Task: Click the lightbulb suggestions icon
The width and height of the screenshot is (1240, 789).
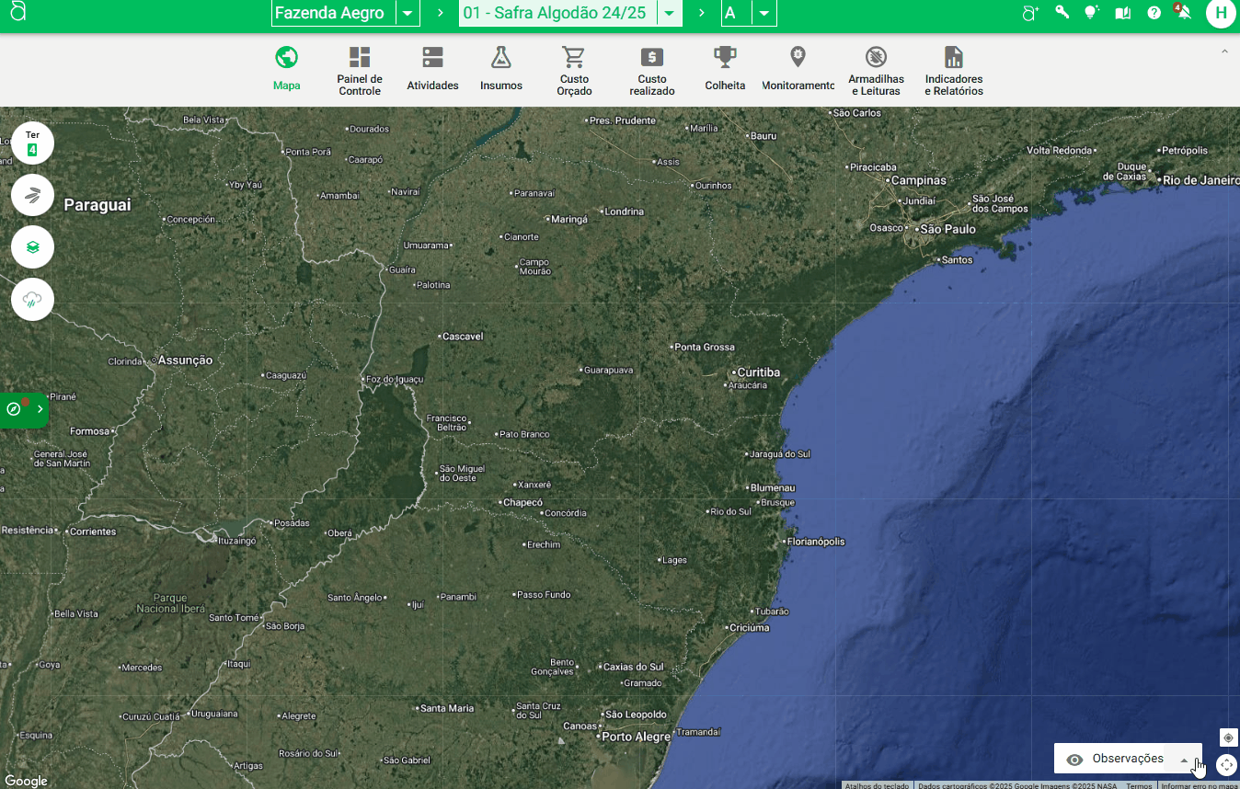Action: (x=1092, y=13)
